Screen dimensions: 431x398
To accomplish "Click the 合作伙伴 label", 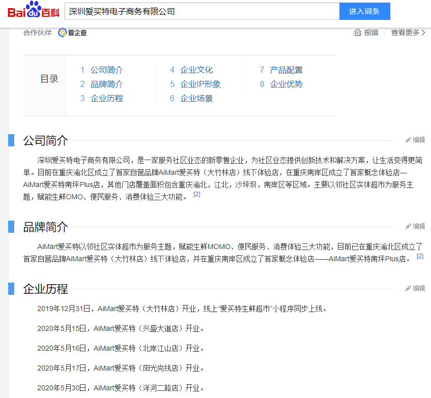I will pos(37,33).
